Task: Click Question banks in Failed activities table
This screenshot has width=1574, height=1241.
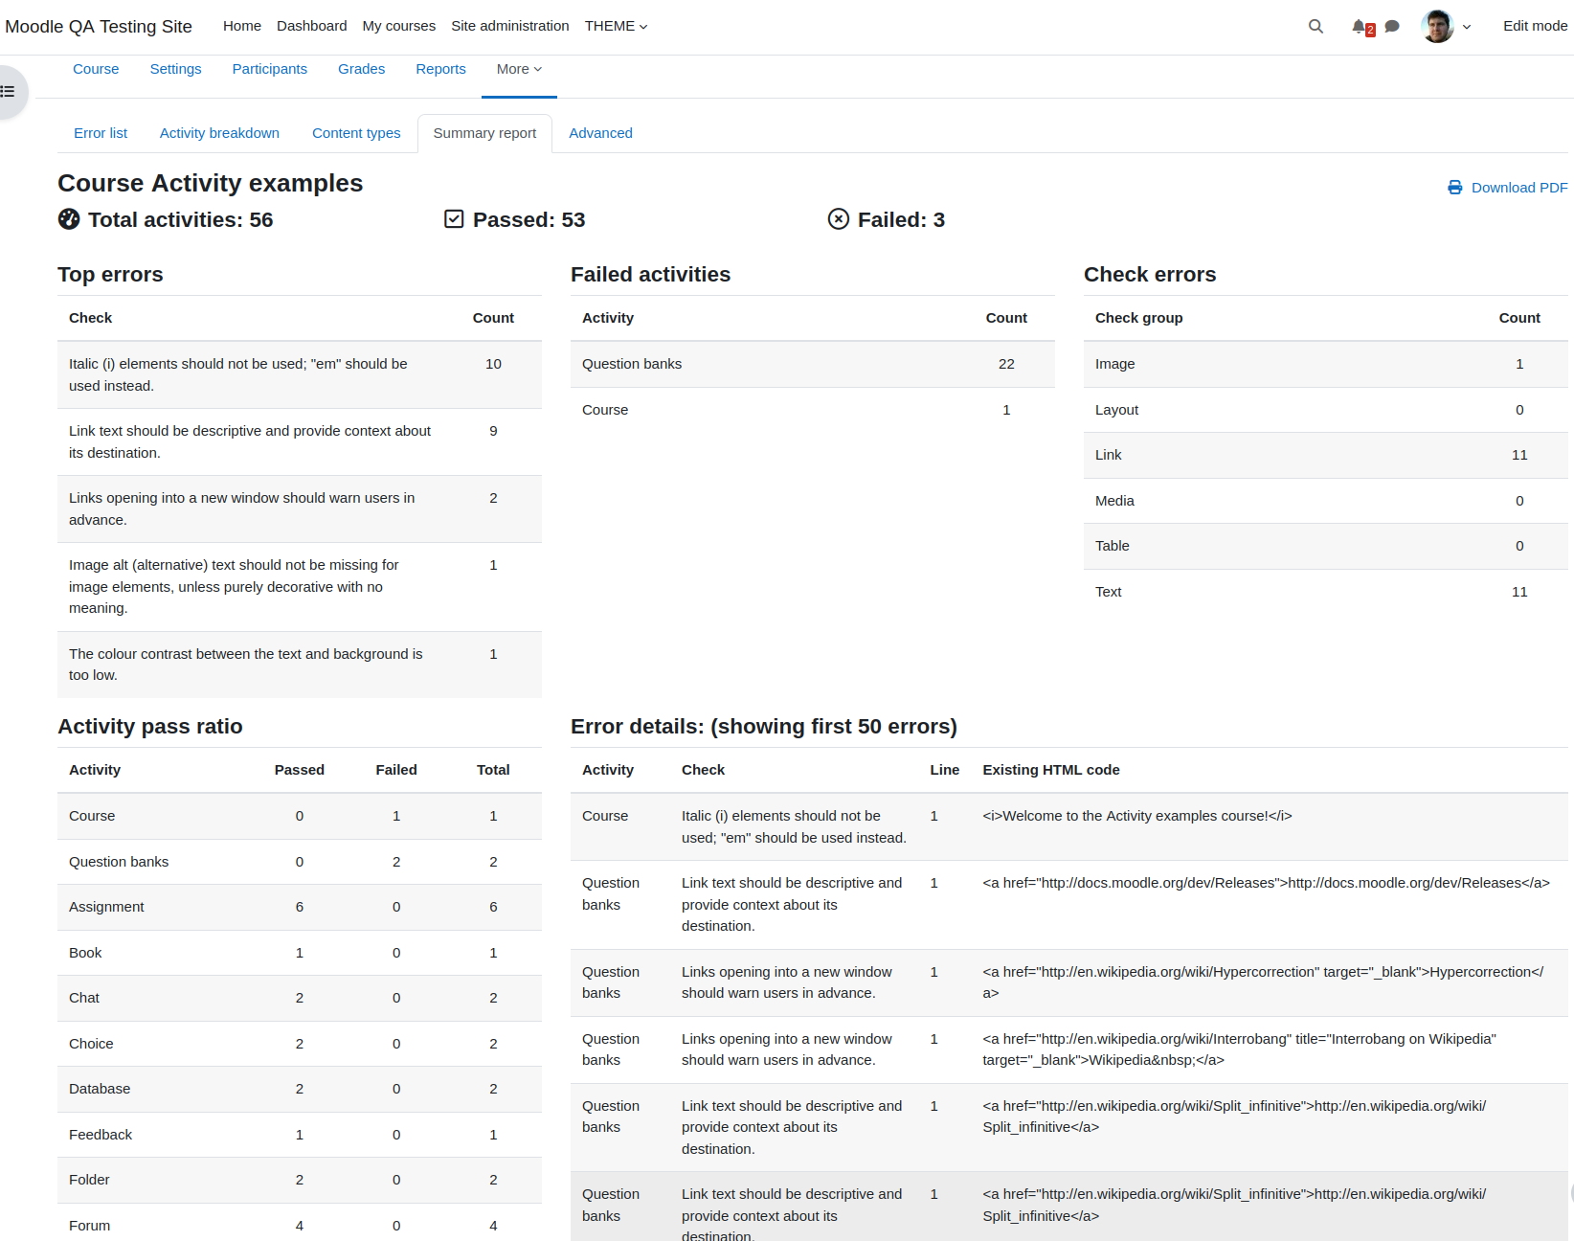Action: coord(632,364)
